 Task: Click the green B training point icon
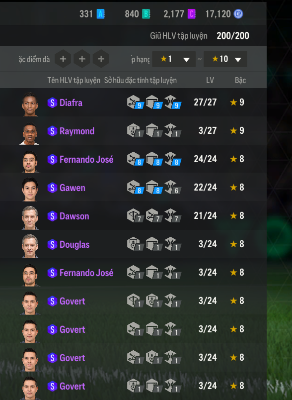coord(146,14)
